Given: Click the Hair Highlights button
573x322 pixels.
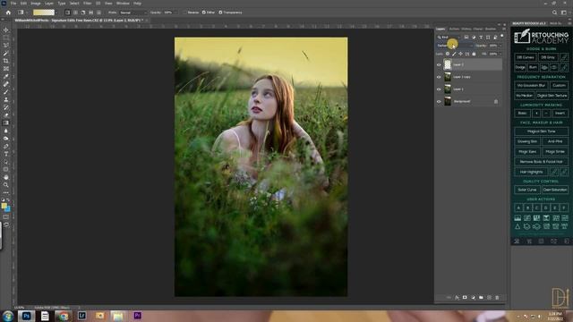Looking at the screenshot, I should pos(531,172).
